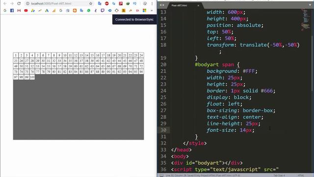Click grid cell numbered 25
Viewport: 314px width, 177px height.
point(16,60)
